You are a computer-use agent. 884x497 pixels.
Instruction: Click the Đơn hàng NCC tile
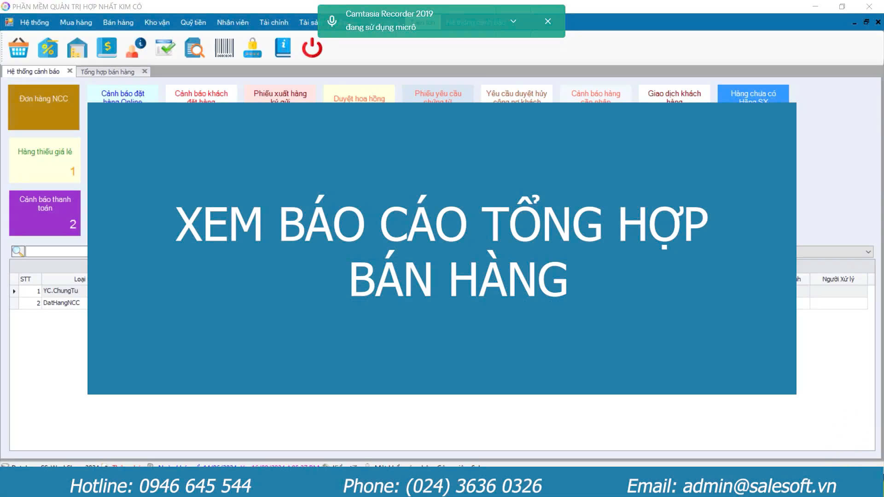tap(44, 107)
